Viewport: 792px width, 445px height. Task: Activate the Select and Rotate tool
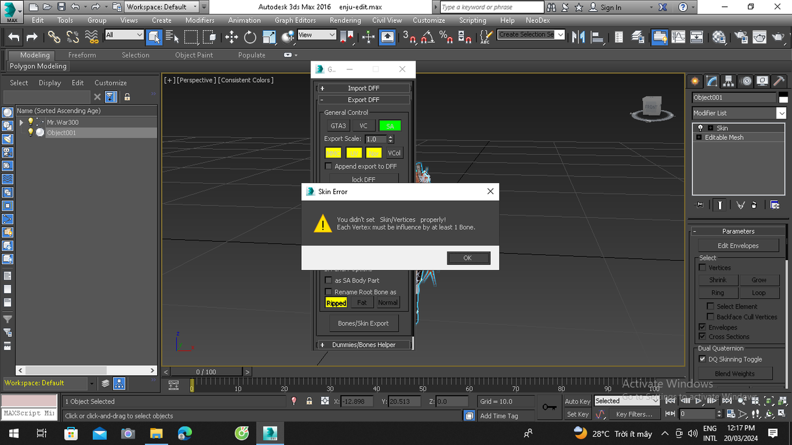tap(249, 37)
